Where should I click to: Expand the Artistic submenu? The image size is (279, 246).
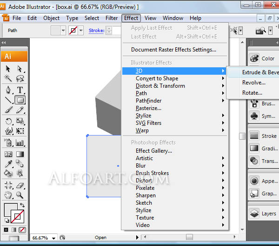tap(174, 158)
